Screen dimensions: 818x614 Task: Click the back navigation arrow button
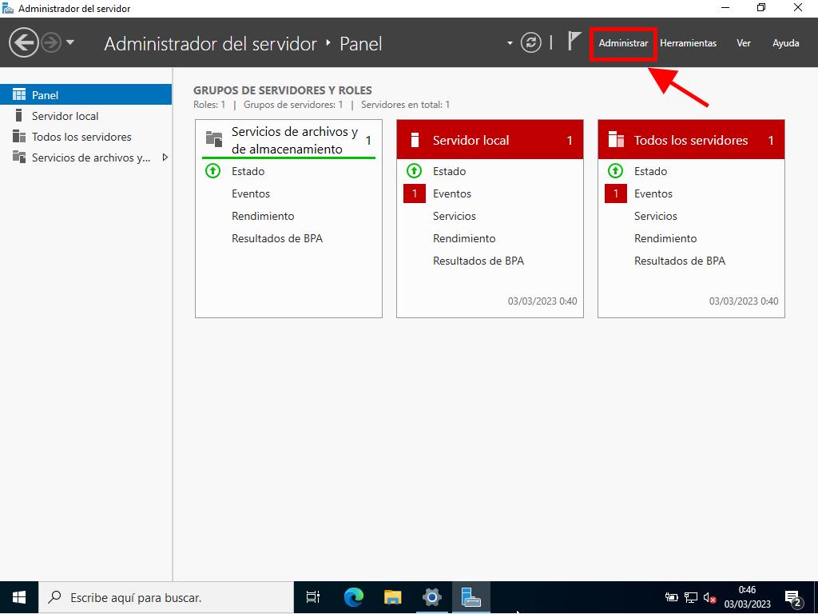coord(23,42)
